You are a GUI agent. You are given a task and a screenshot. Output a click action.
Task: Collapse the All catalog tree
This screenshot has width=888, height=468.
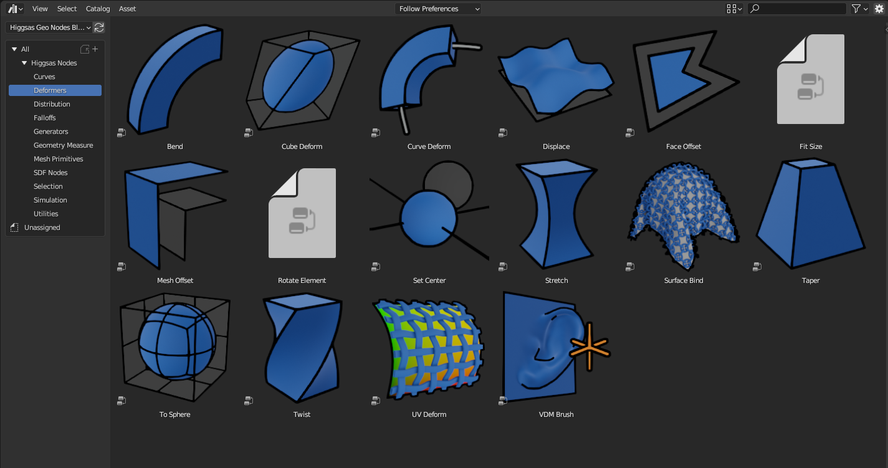click(15, 49)
